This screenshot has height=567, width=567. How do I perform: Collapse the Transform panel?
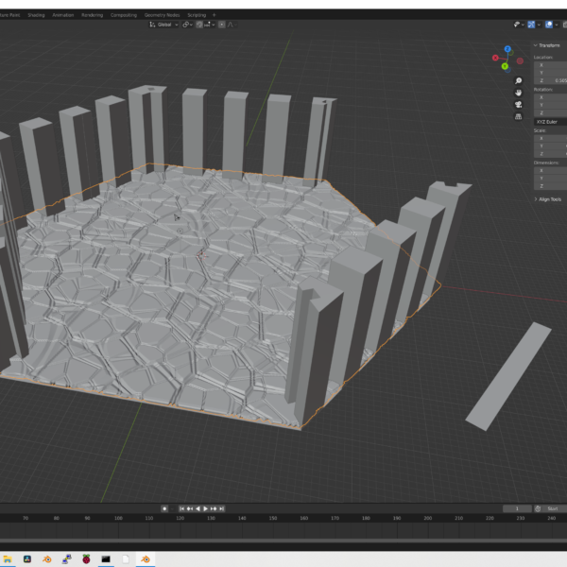click(548, 45)
